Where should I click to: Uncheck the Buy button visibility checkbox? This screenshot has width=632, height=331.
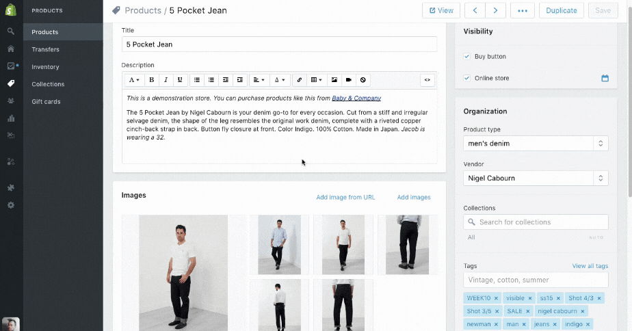(x=466, y=57)
